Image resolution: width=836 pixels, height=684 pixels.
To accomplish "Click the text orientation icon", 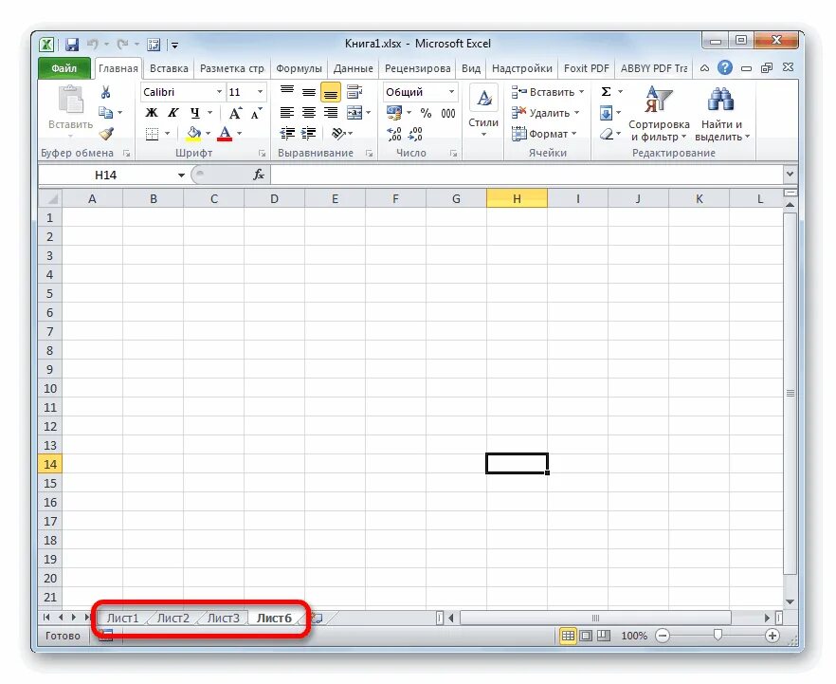I will [338, 133].
